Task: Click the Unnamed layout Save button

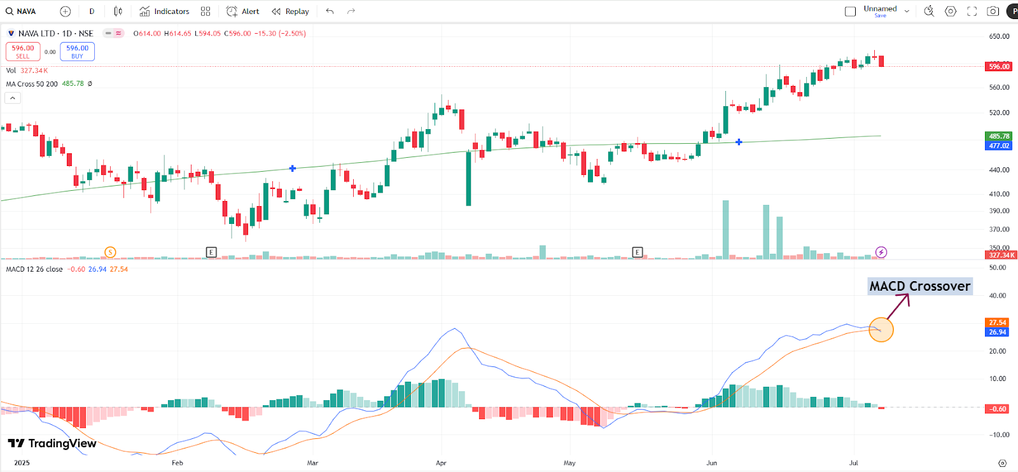Action: [x=881, y=16]
